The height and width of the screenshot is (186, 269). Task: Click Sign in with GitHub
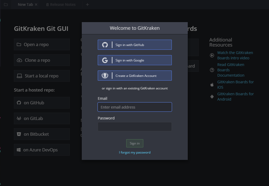point(135,45)
